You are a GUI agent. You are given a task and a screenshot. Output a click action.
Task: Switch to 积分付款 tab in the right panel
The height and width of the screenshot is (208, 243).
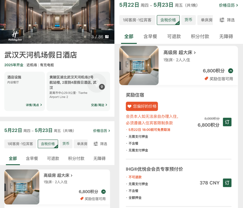coord(200,37)
